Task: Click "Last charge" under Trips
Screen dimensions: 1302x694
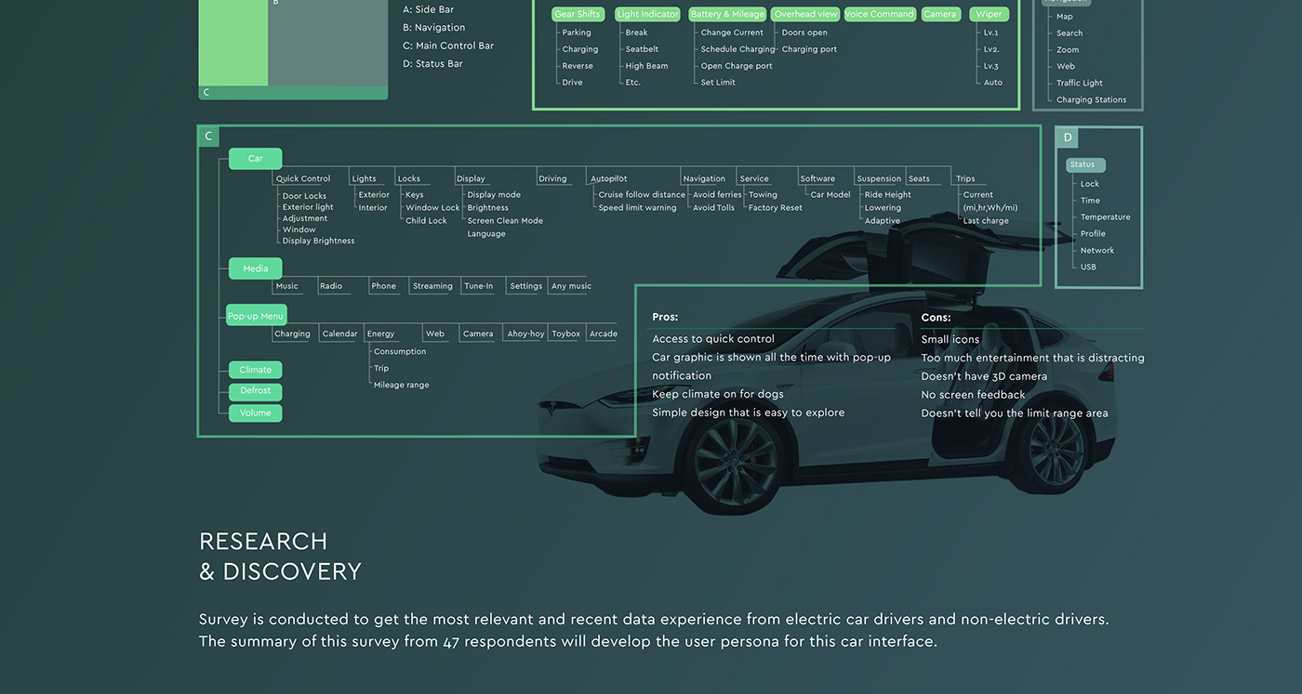Action: (x=986, y=221)
